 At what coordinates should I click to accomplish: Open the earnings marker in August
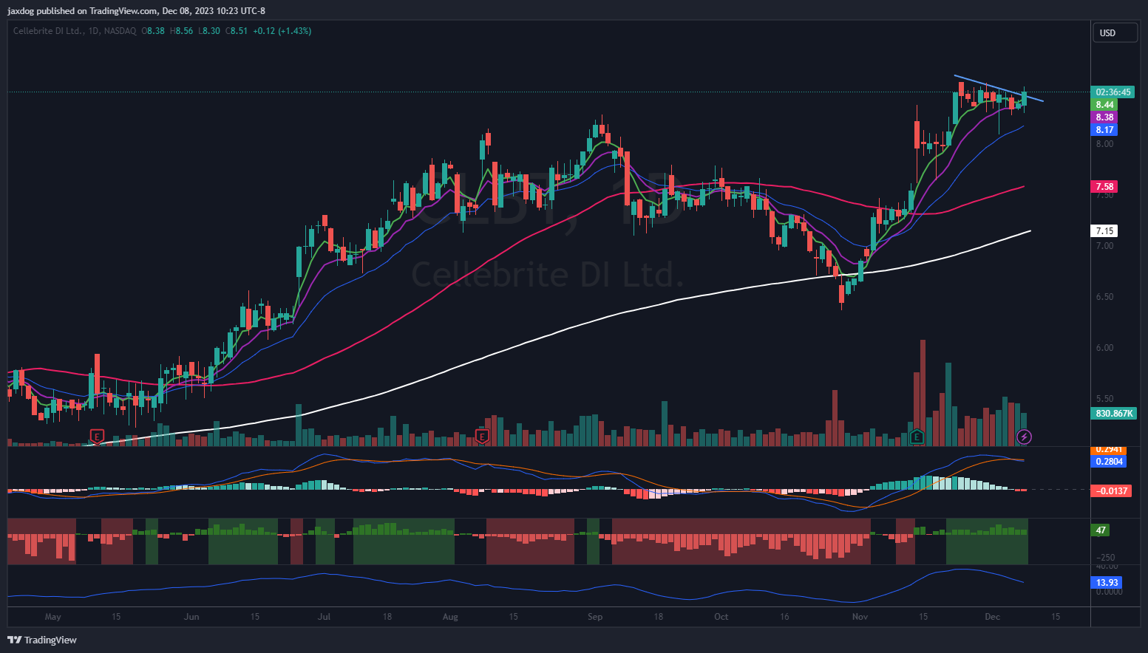[x=482, y=437]
